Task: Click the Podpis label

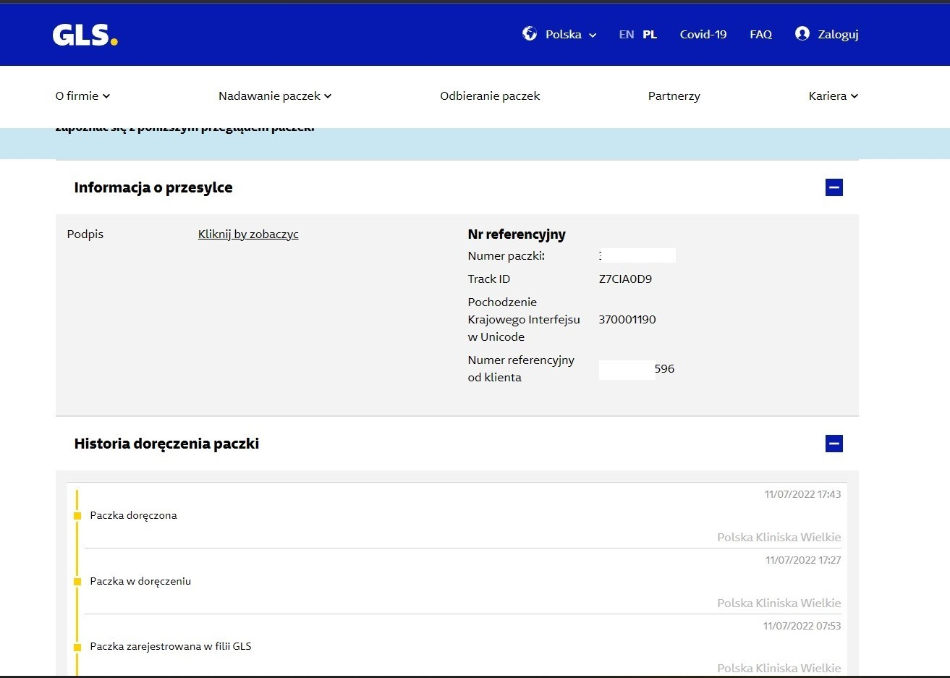Action: coord(85,234)
